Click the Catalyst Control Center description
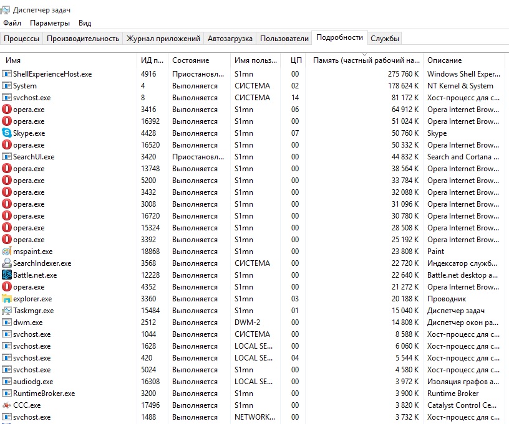509x424 pixels. click(x=462, y=405)
